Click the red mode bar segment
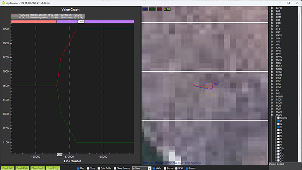302x170 pixels. pyautogui.click(x=34, y=21)
